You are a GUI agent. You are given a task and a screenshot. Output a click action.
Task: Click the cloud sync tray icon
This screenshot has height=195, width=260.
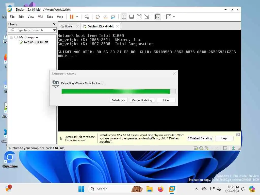tap(204, 189)
